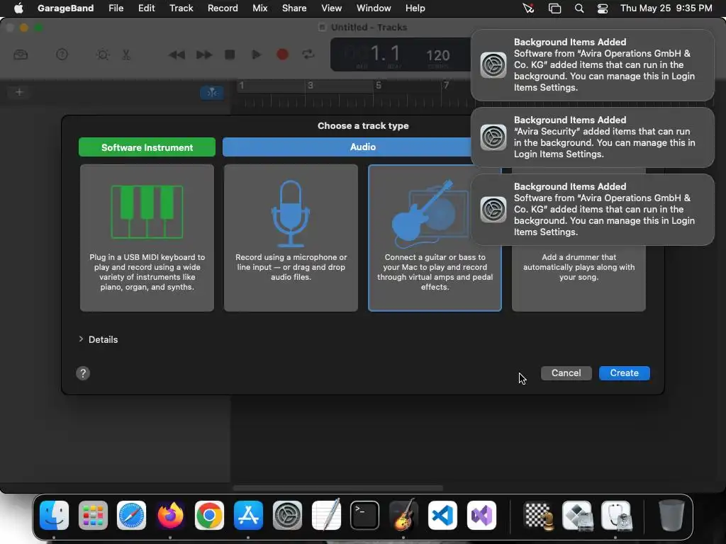
Task: Open the View menu
Action: [x=332, y=8]
